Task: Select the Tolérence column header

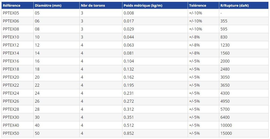Action: pyautogui.click(x=198, y=5)
